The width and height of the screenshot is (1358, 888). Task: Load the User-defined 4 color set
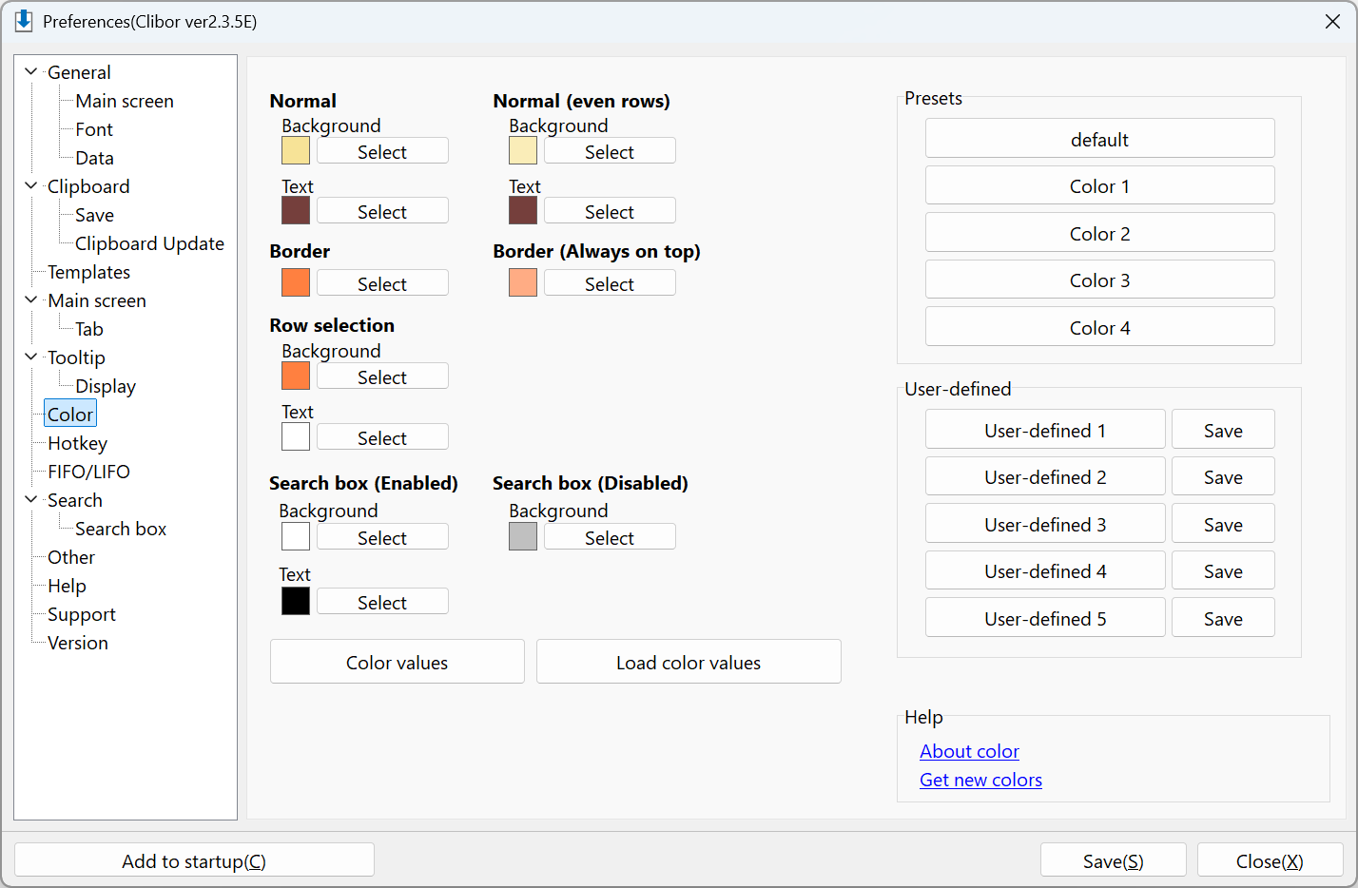point(1045,570)
